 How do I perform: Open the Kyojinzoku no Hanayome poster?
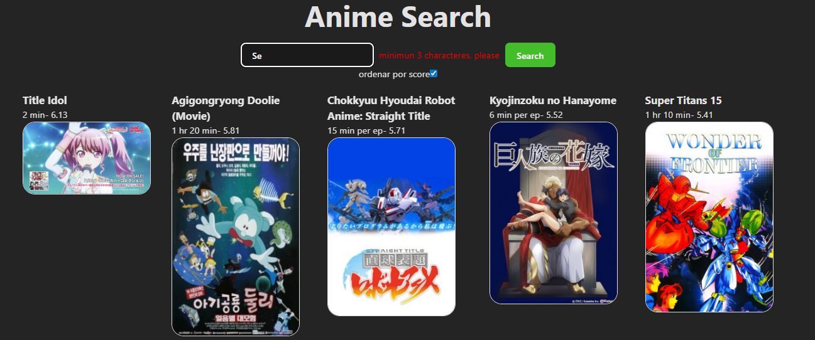click(x=554, y=213)
